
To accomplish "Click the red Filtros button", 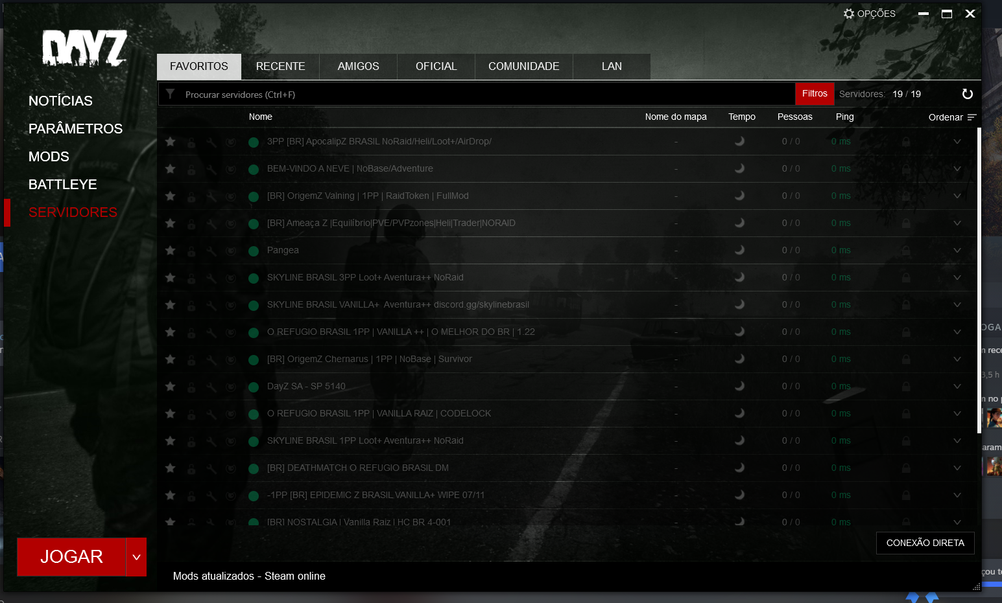I will tap(815, 94).
